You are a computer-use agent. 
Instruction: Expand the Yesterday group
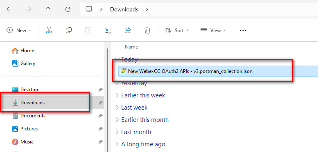(x=117, y=83)
